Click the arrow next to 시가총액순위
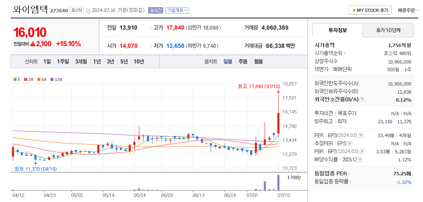Image resolution: width=423 pixels, height=202 pixels. pos(344,53)
